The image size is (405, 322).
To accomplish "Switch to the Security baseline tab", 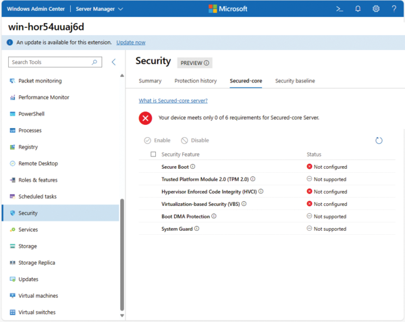I will (x=294, y=81).
